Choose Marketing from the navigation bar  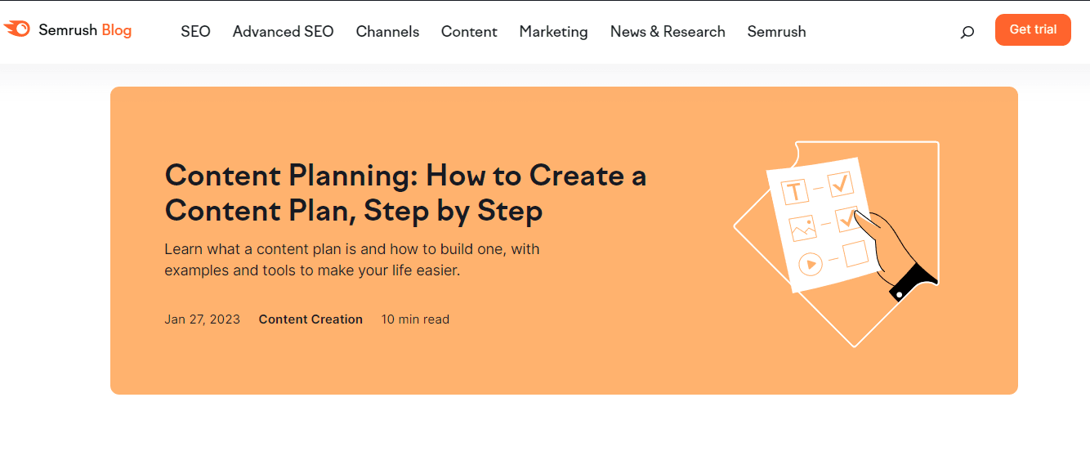tap(553, 32)
